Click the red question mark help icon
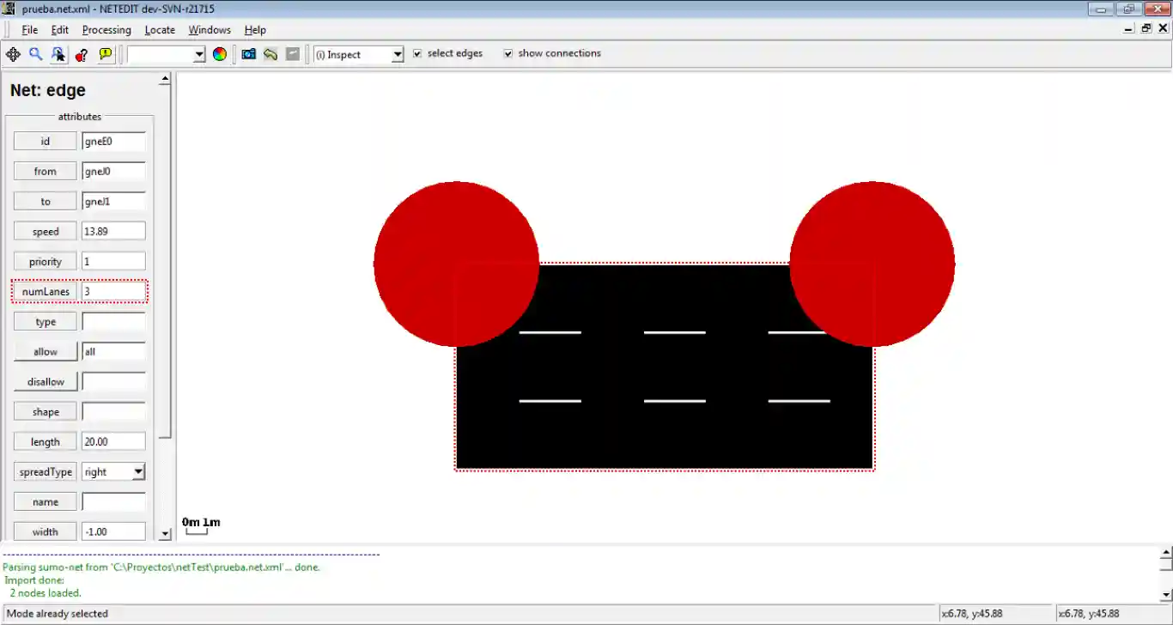The image size is (1173, 625). pyautogui.click(x=82, y=54)
